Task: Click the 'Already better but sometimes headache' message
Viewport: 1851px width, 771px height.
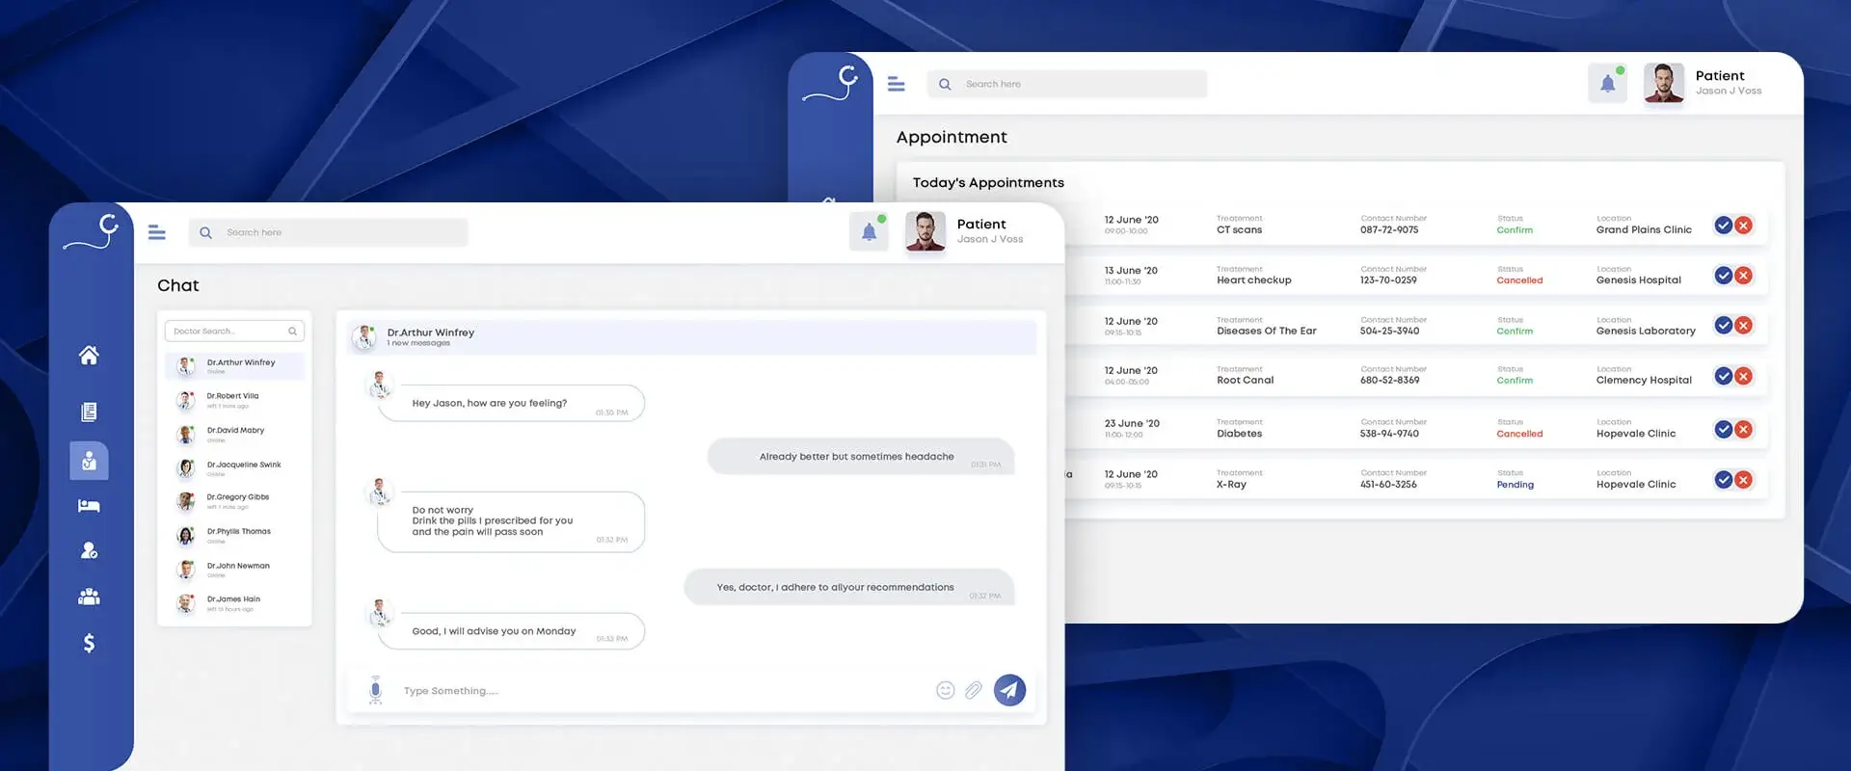Action: [x=861, y=457]
